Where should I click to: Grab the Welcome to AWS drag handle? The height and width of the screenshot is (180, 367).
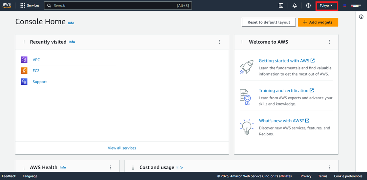coord(242,42)
